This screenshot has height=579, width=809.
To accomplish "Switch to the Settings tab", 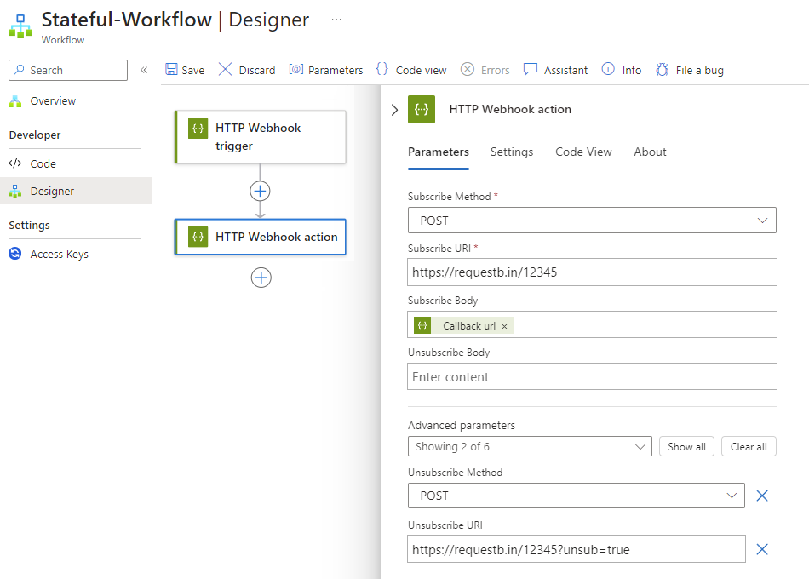I will [x=512, y=152].
